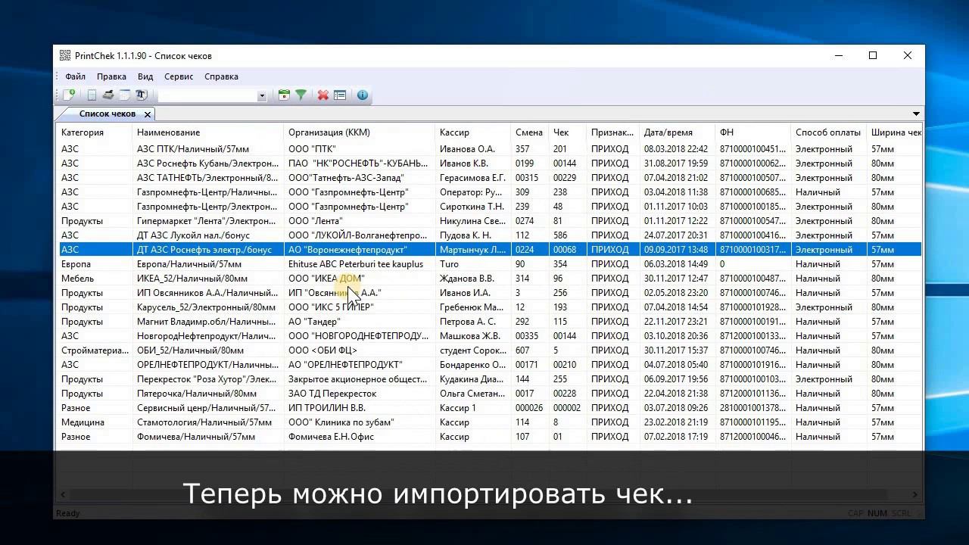Select the Гипермаркет "Лента" row
Viewport: 969px width, 545px height.
pyautogui.click(x=489, y=221)
